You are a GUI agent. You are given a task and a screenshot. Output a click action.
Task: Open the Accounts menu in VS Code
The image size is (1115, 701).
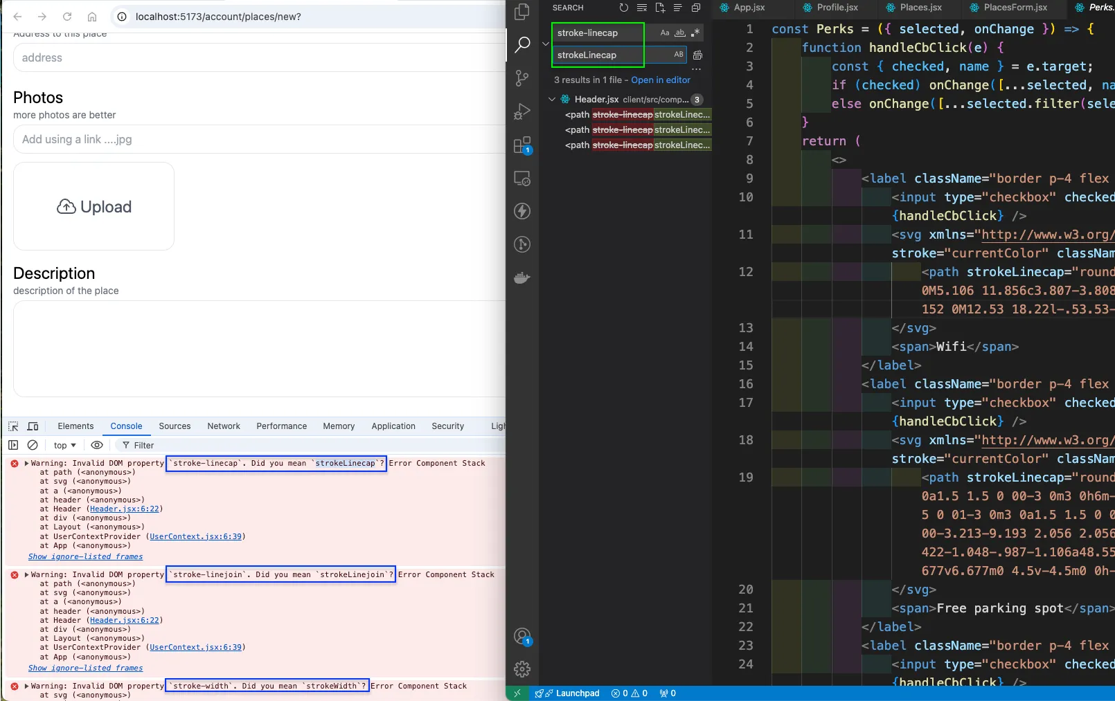522,637
